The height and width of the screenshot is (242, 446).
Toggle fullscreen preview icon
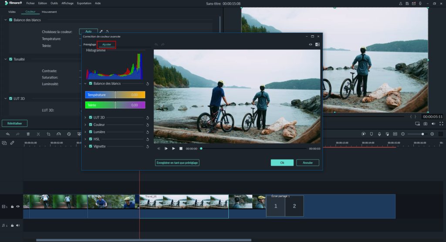[441, 124]
